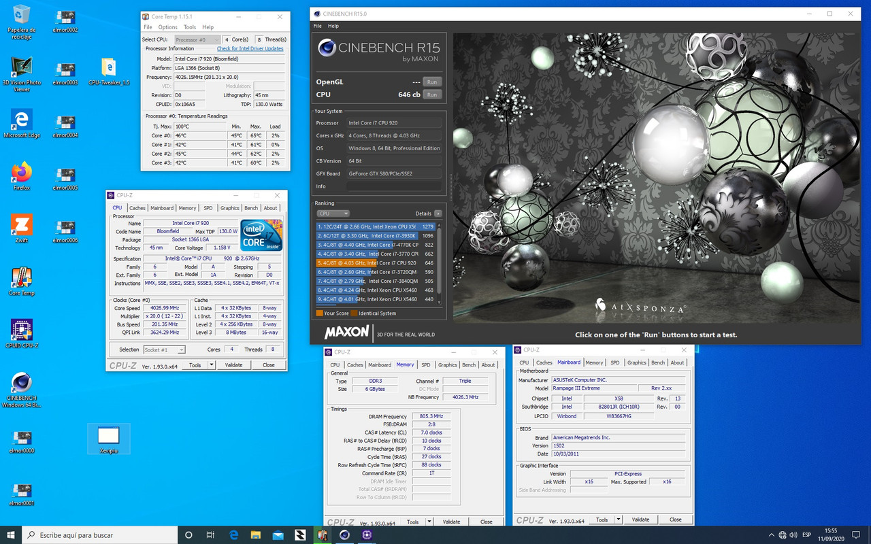Open the Tools menu in Core Temp
Viewport: 871px width, 544px height.
coord(190,27)
